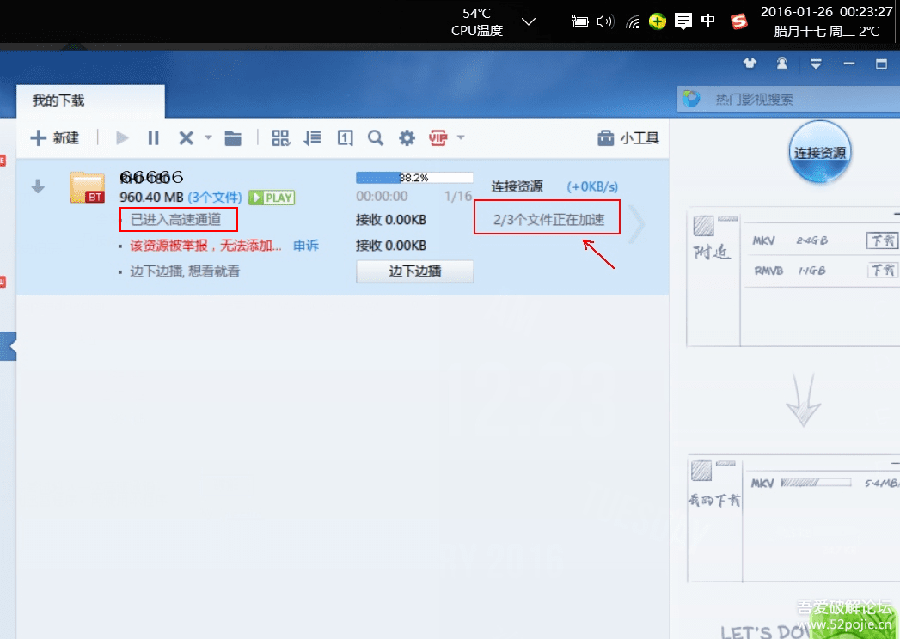
Task: Toggle grid view display mode
Action: pos(280,137)
